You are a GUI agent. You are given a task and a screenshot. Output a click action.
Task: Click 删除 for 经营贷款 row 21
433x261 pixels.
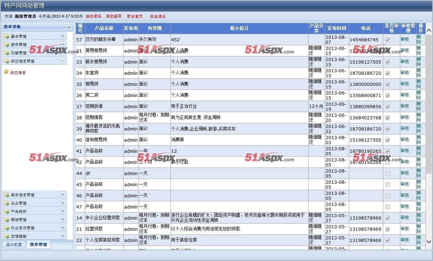[419, 229]
